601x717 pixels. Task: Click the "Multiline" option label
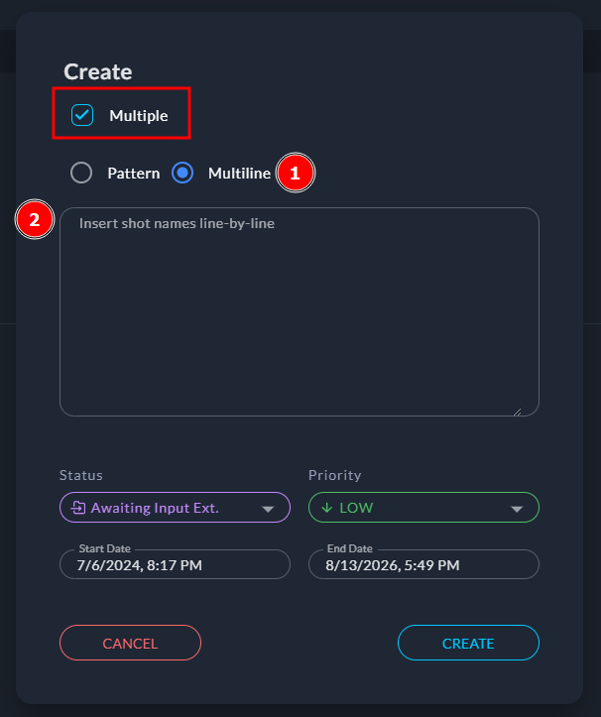click(239, 173)
